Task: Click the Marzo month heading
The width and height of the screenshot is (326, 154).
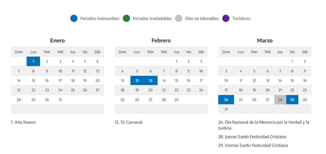Action: point(265,40)
